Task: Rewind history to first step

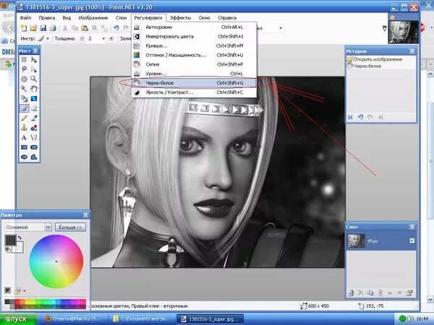Action: coord(350,117)
